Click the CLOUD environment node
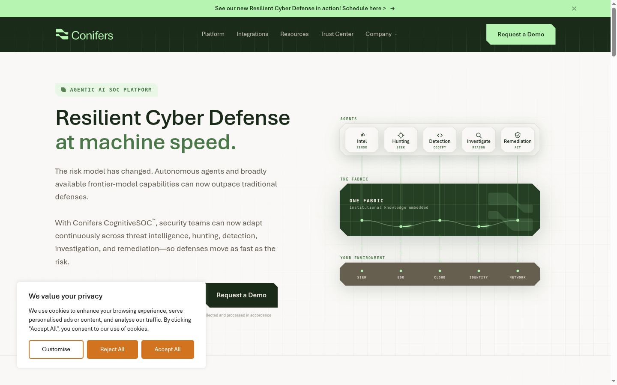617x385 pixels. point(440,274)
